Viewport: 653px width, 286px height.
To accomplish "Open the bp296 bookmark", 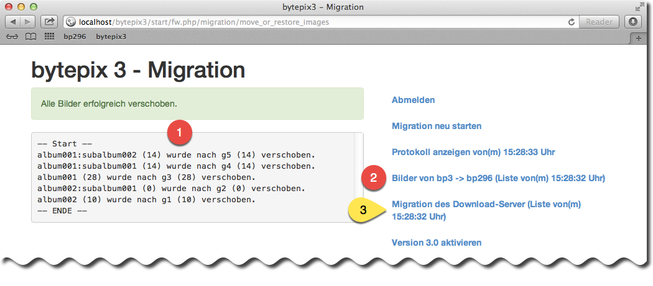I will 75,37.
